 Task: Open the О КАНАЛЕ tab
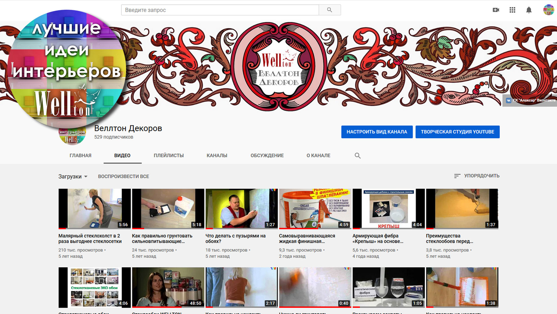tap(318, 155)
